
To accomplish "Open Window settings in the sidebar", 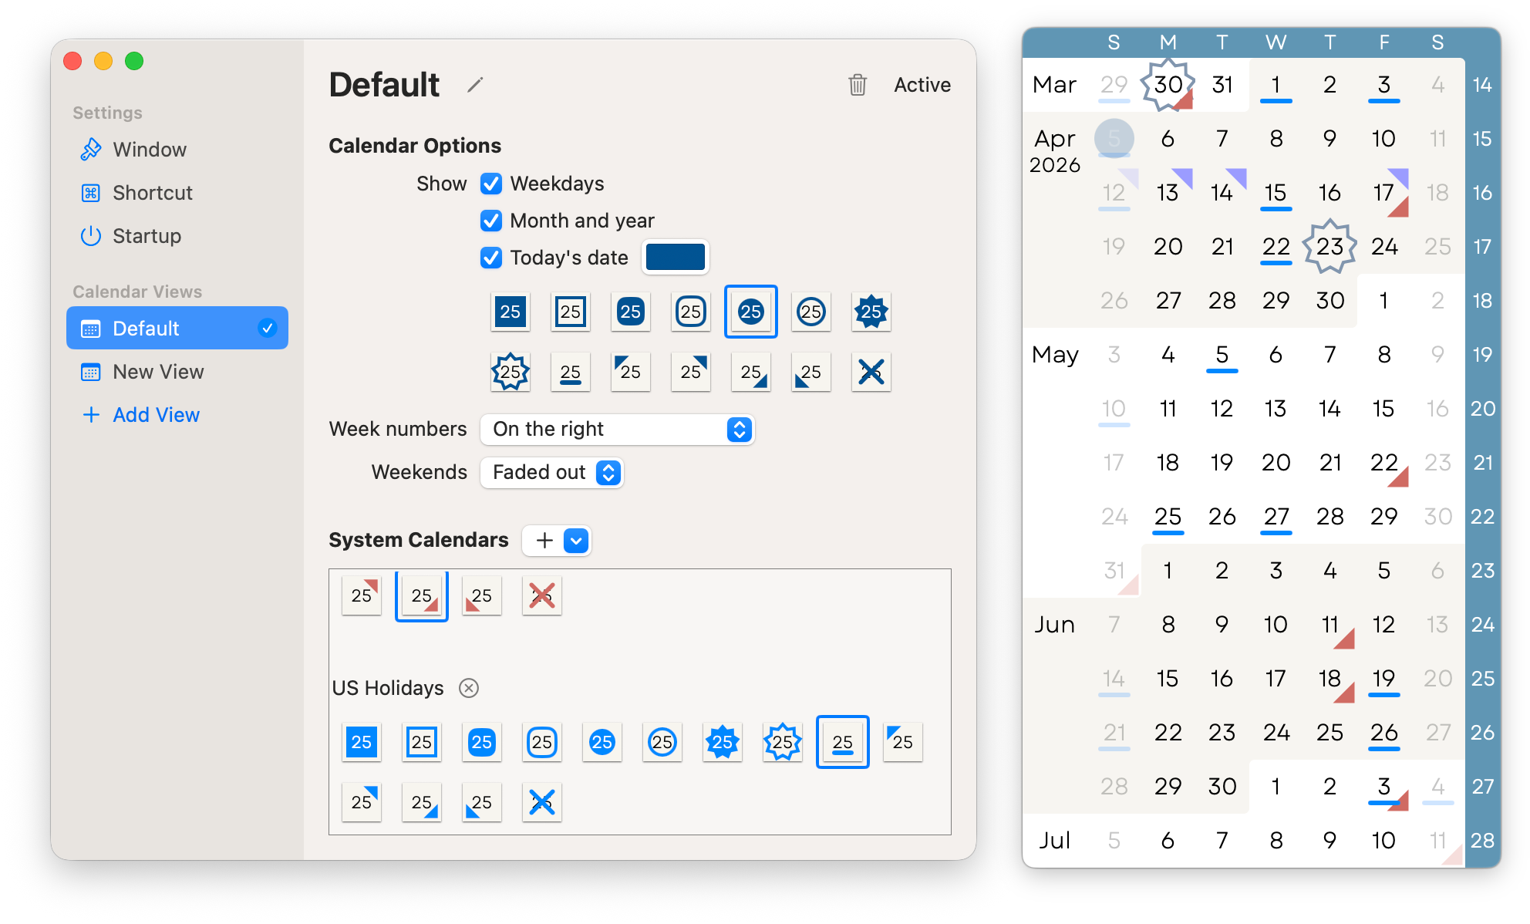I will [x=149, y=149].
